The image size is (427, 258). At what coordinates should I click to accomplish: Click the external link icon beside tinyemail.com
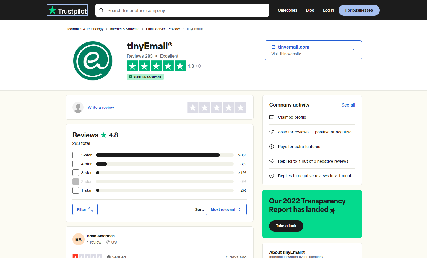(x=274, y=47)
